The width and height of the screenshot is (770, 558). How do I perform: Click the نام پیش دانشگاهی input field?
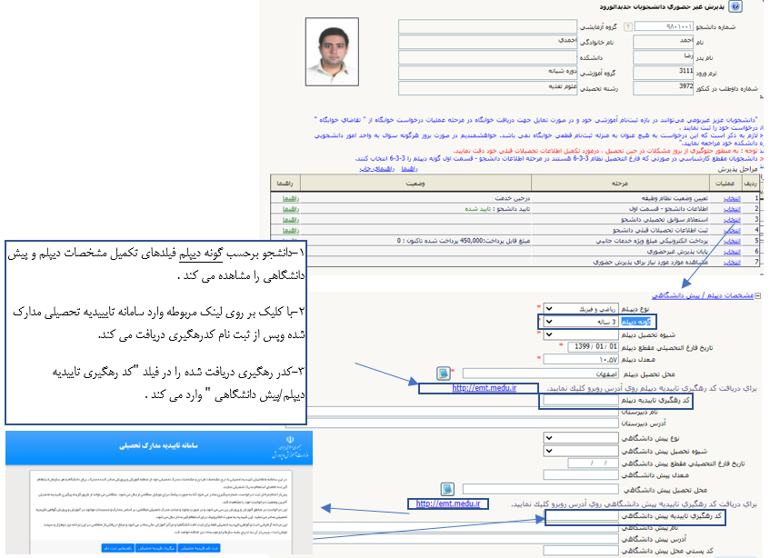[465, 528]
